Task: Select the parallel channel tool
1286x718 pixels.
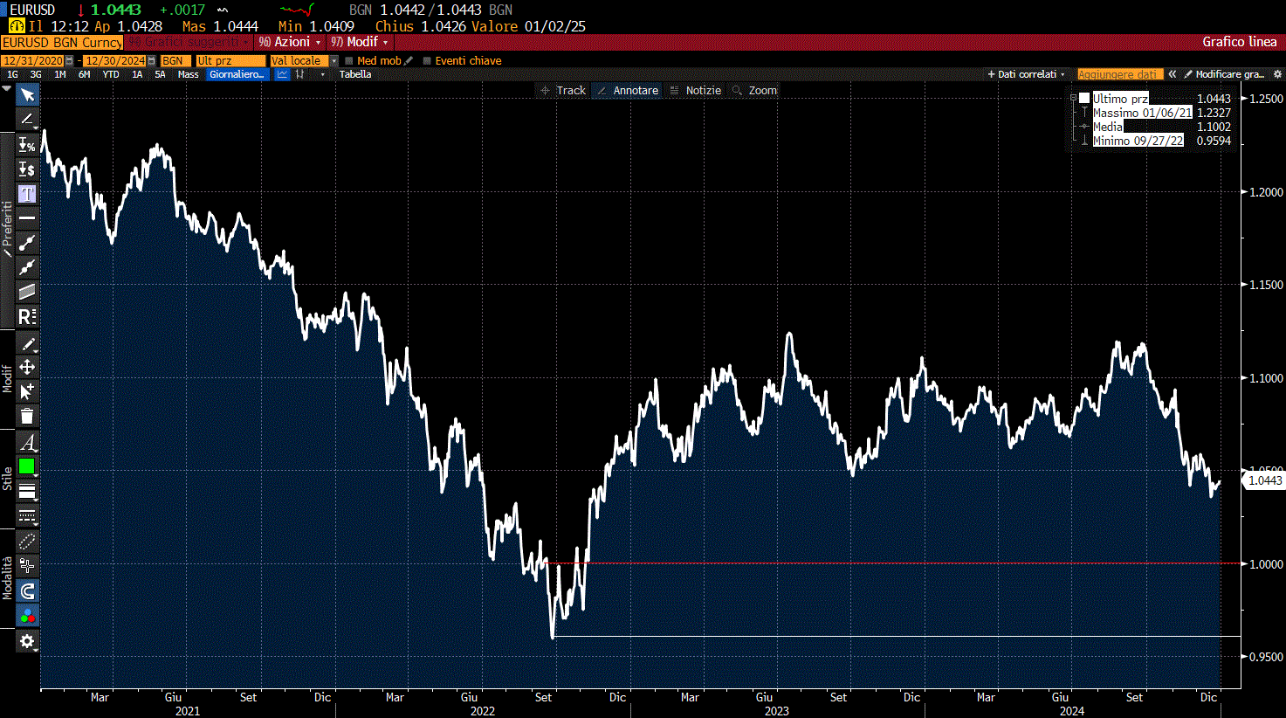Action: pyautogui.click(x=27, y=292)
